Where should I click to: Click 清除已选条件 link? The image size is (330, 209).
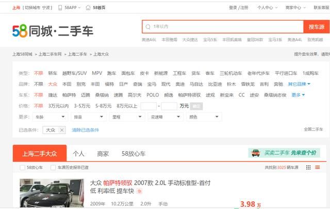pos(85,130)
